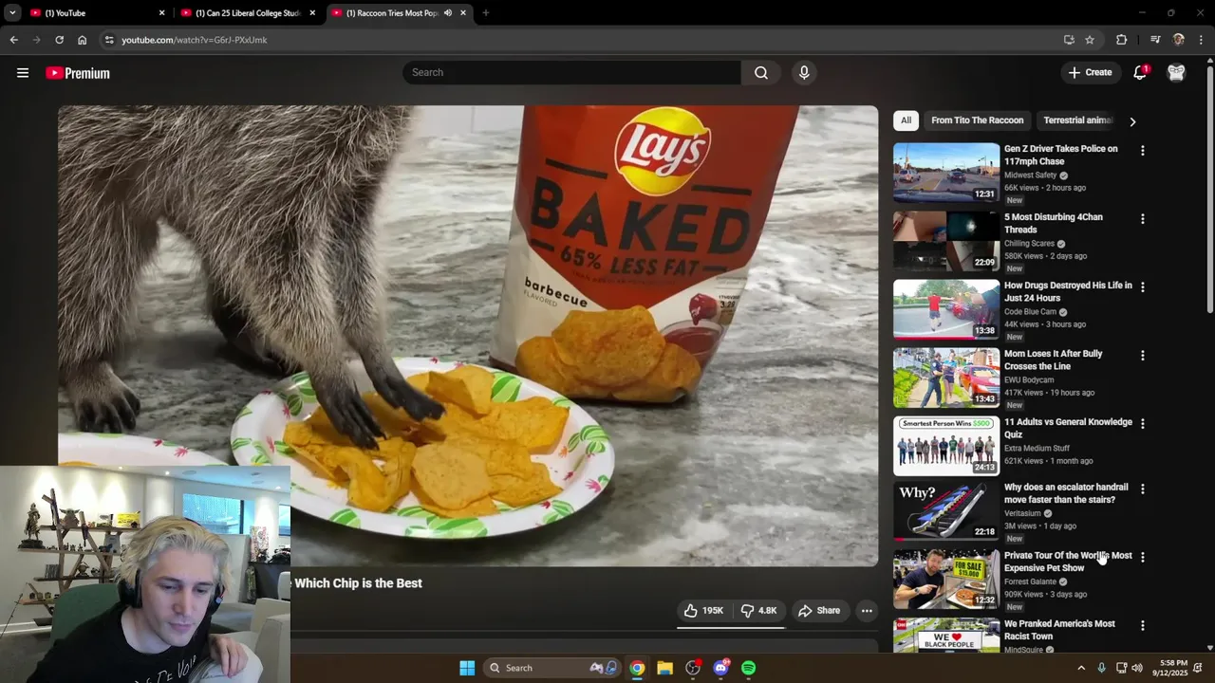
Task: Select the Terrestrial animals chip
Action: click(x=1077, y=120)
